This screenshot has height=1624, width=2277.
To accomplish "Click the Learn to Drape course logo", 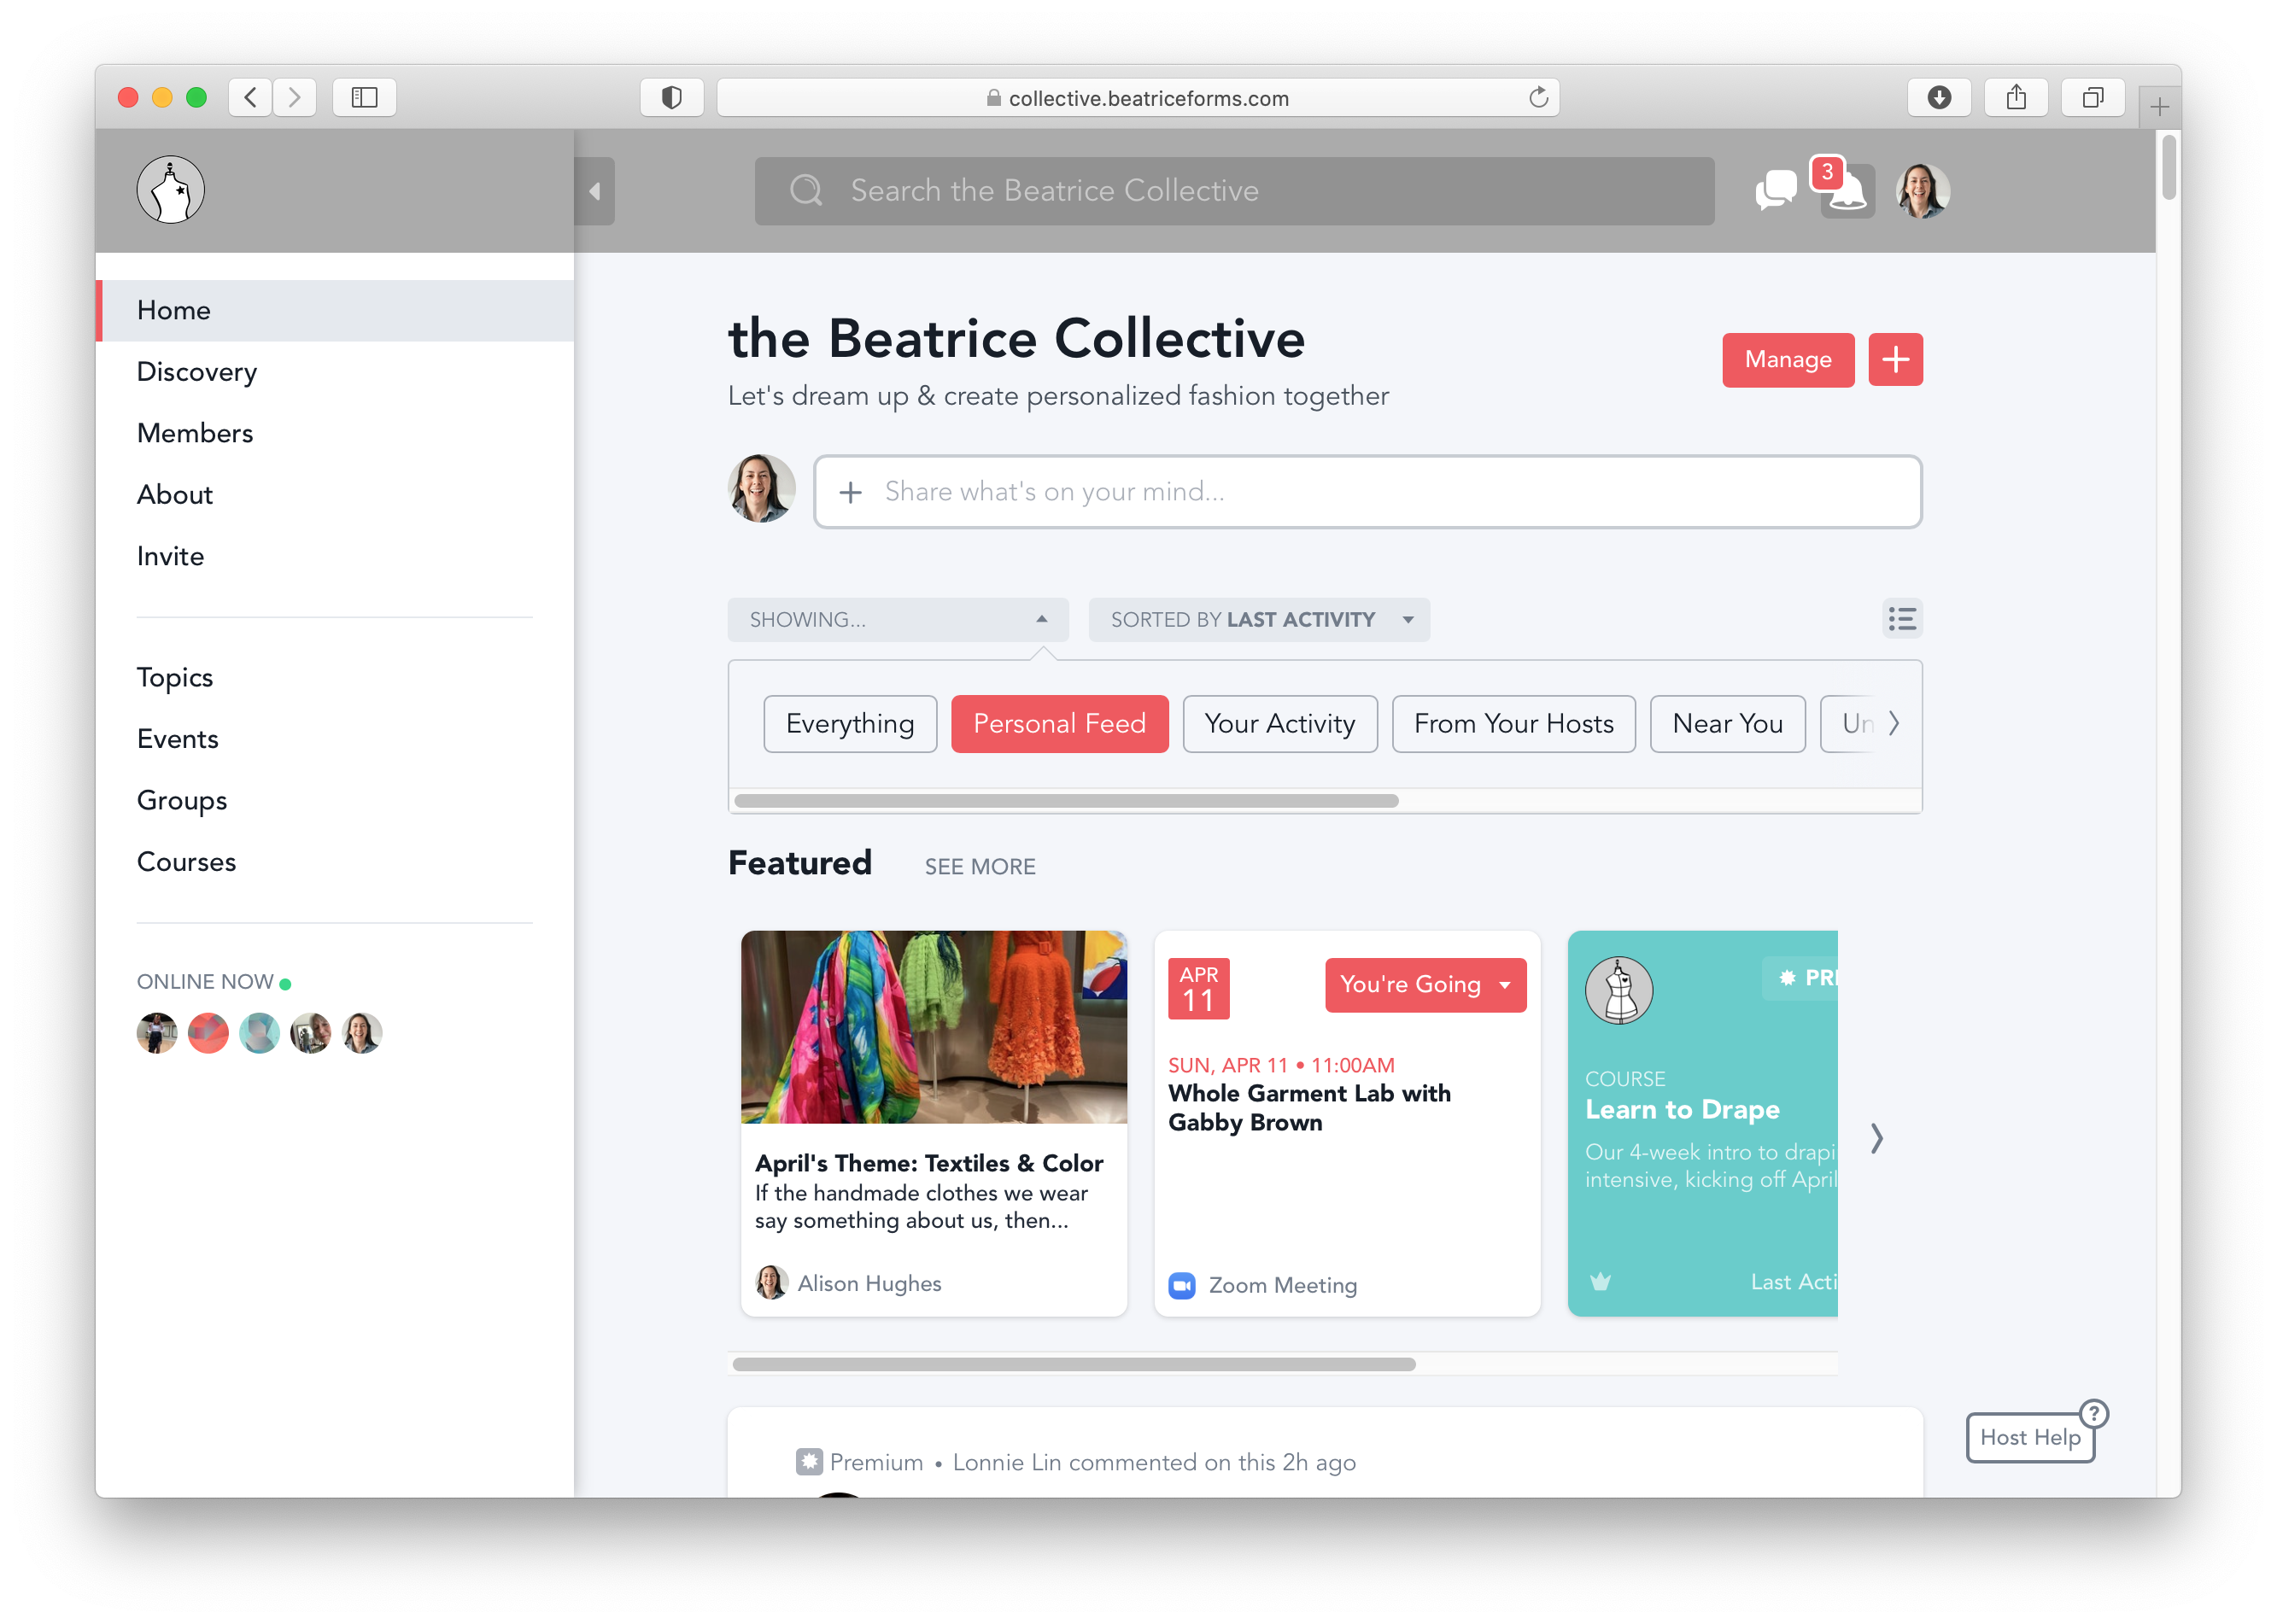I will tap(1619, 991).
